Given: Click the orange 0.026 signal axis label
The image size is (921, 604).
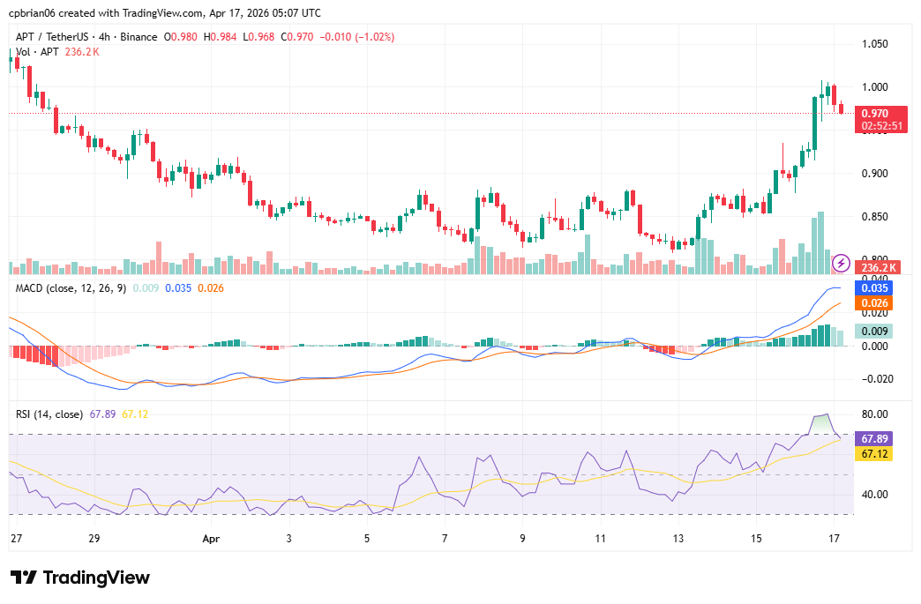Looking at the screenshot, I should tap(874, 303).
